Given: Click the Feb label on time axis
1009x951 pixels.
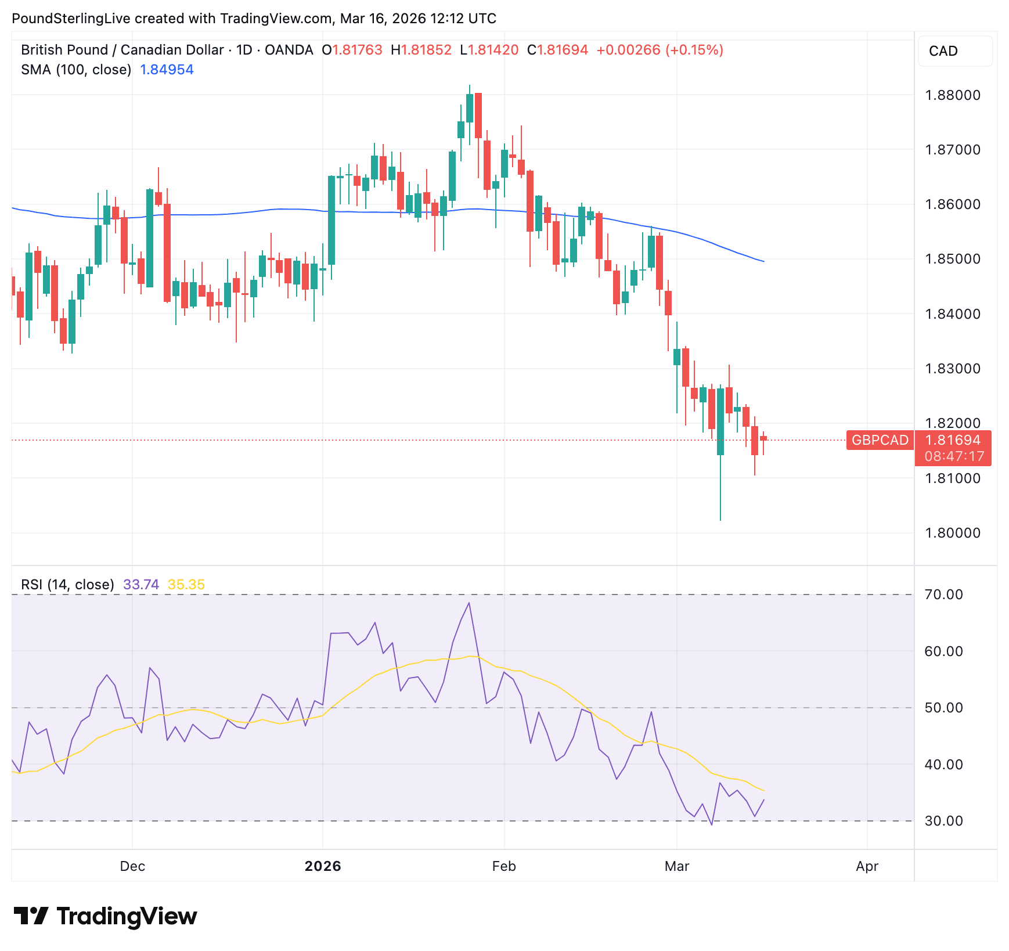Looking at the screenshot, I should 504,866.
